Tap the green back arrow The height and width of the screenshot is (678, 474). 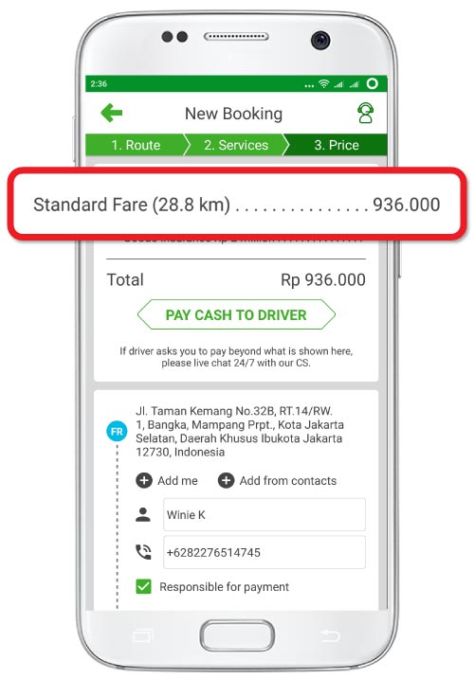pyautogui.click(x=112, y=113)
